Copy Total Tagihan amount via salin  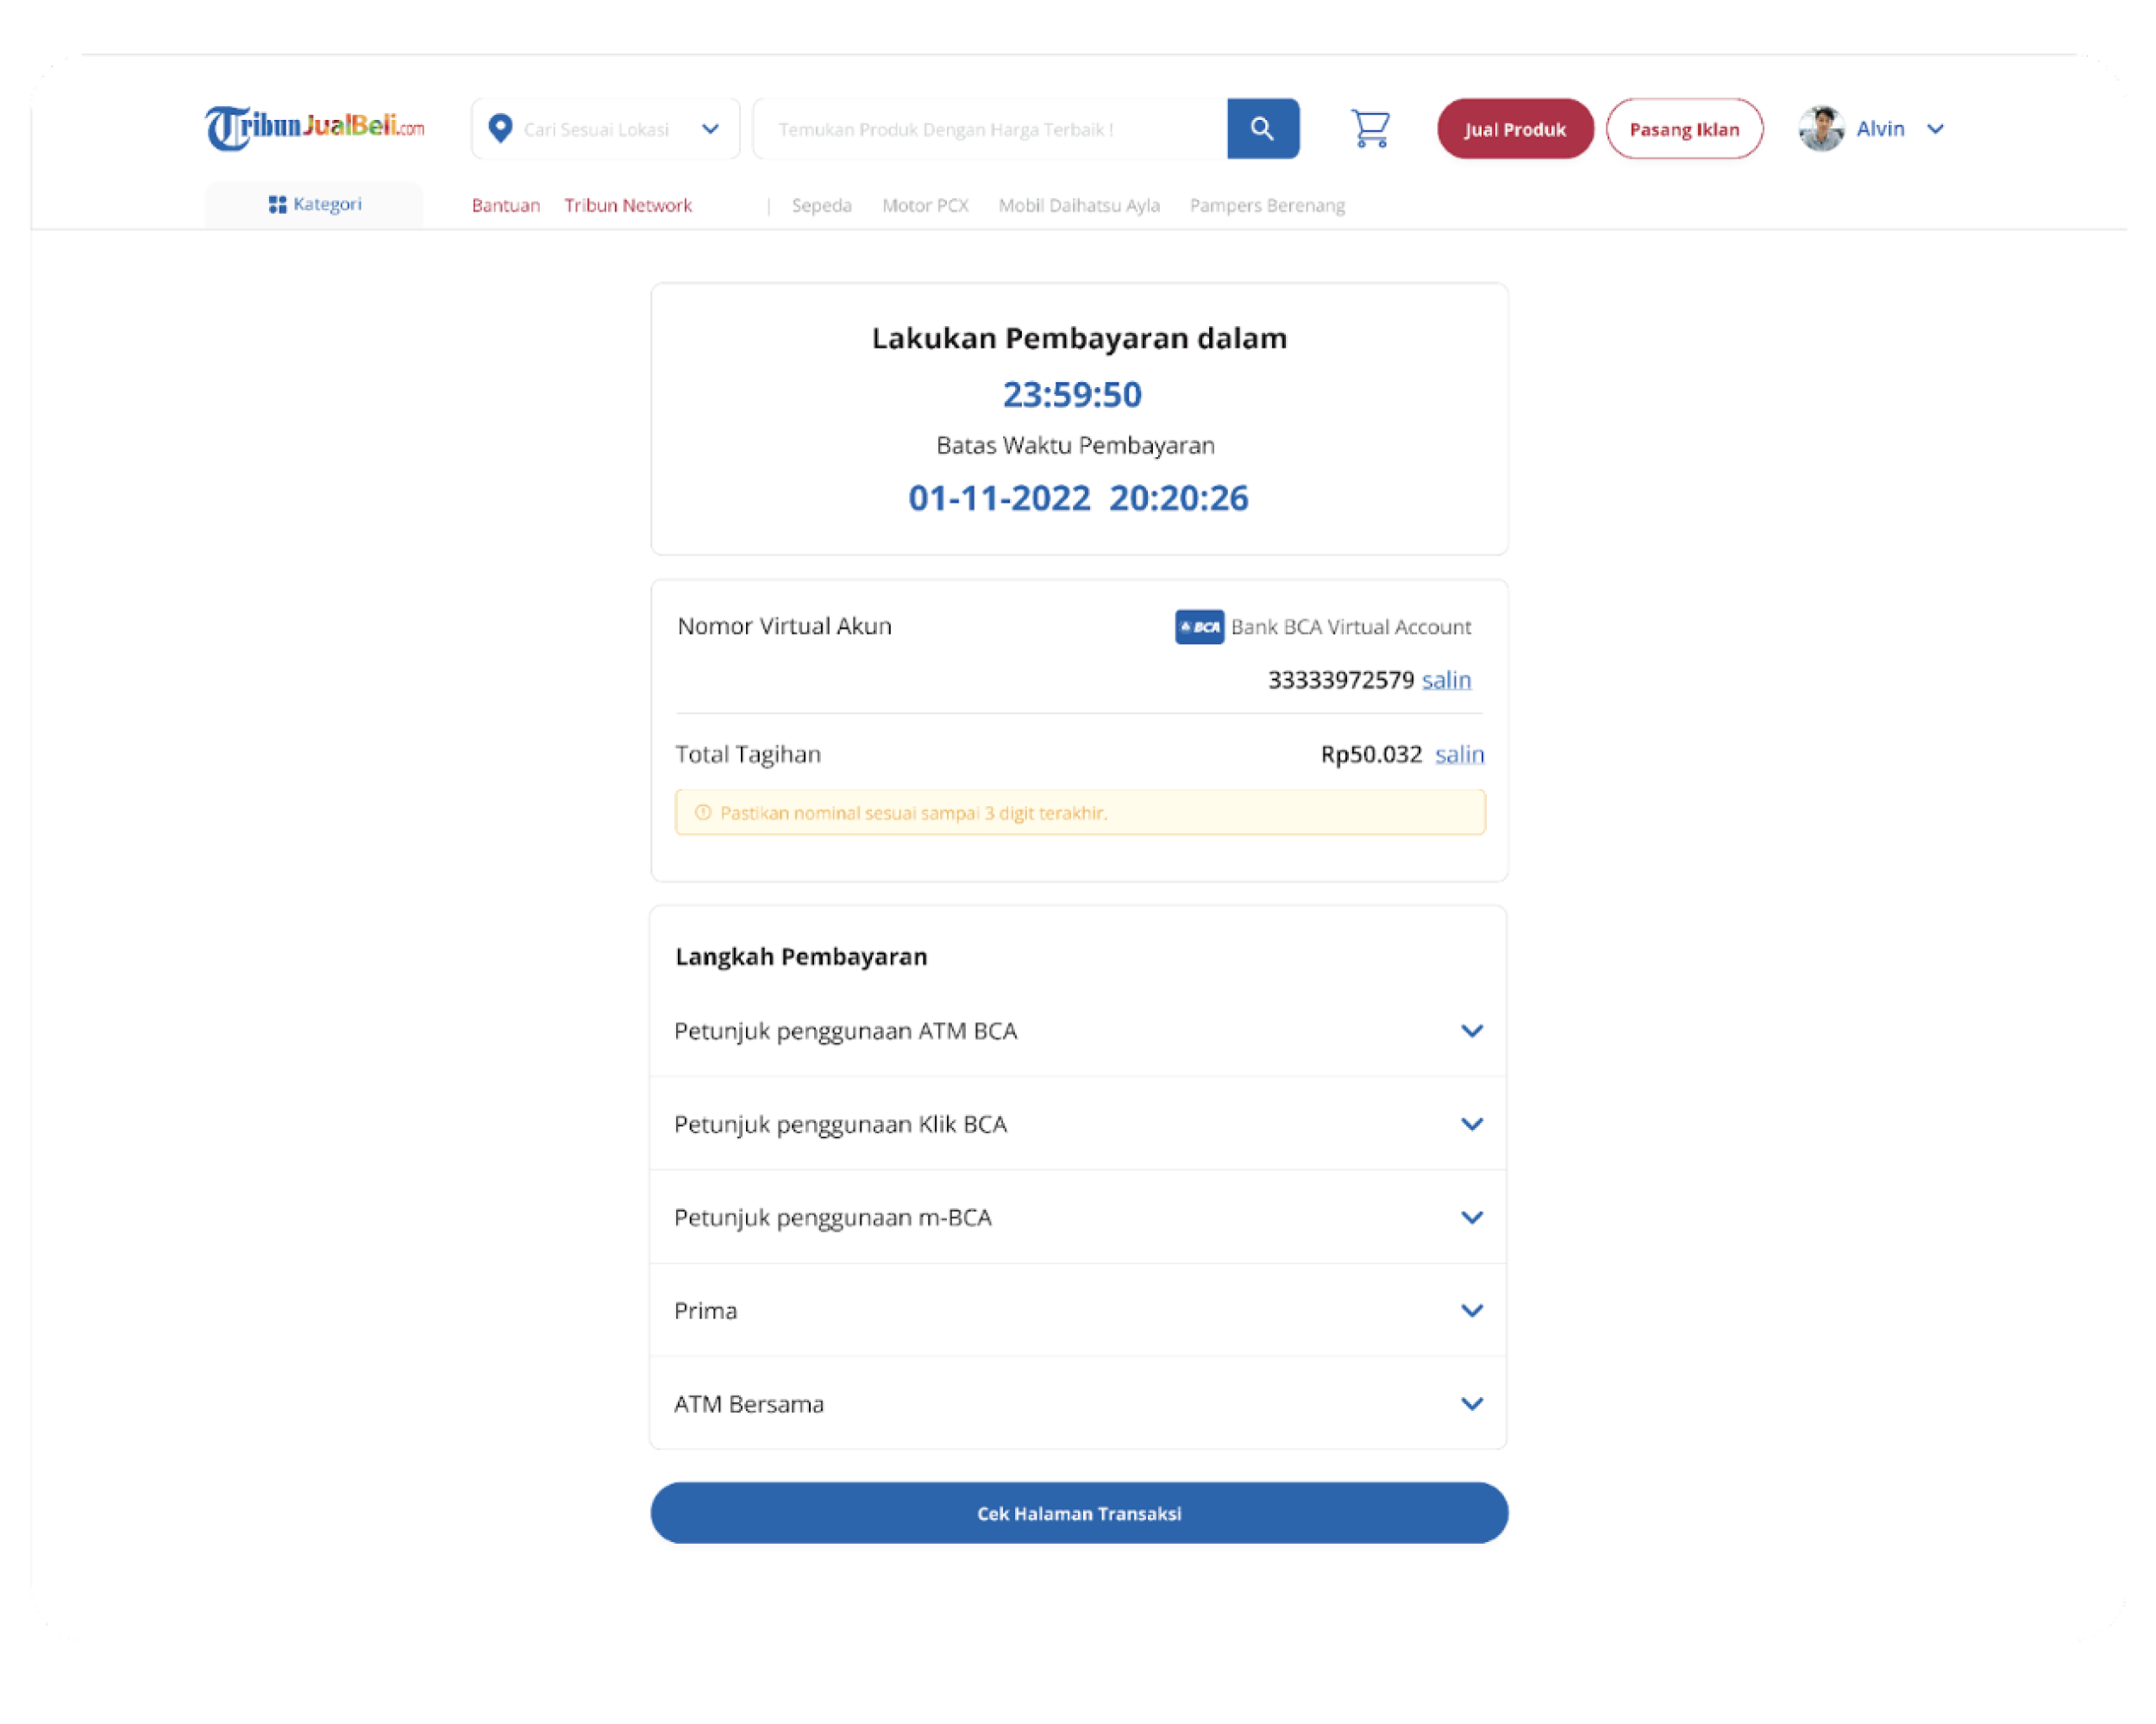pos(1459,755)
